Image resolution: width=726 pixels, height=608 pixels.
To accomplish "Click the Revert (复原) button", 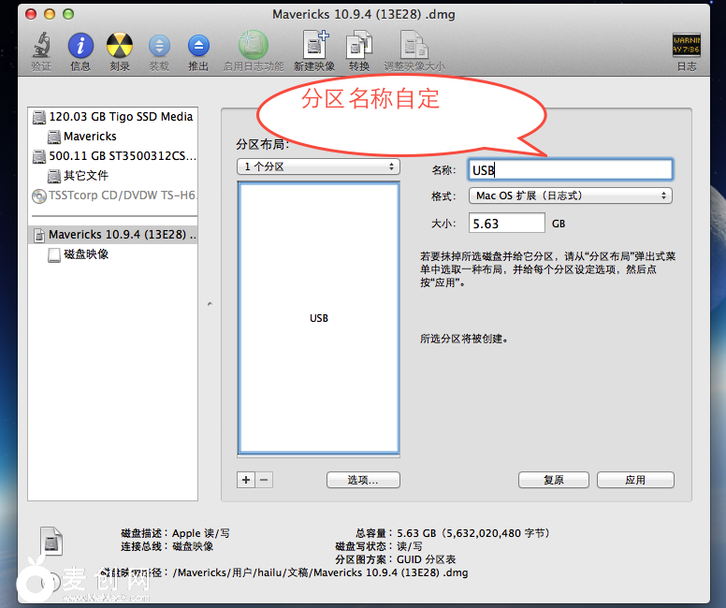I will click(x=553, y=480).
